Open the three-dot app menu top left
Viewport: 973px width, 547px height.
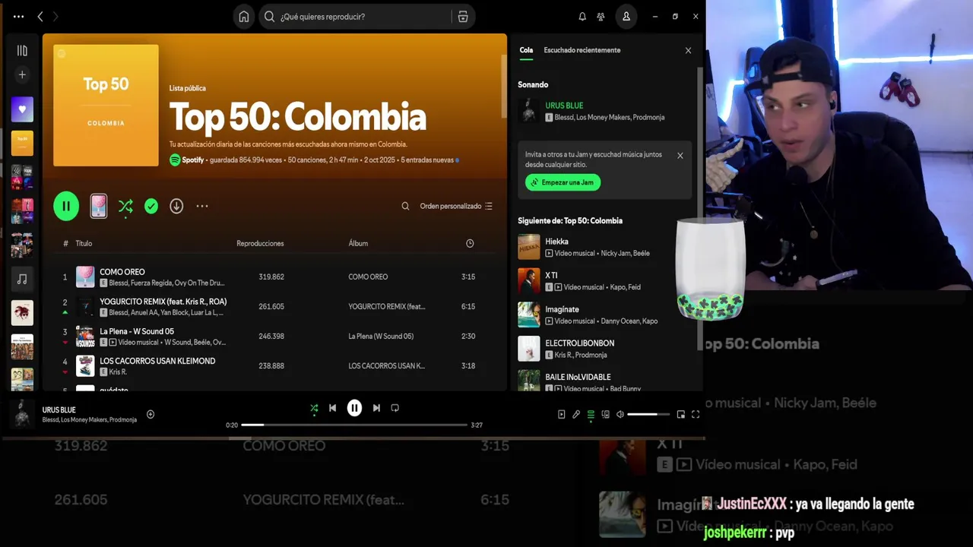tap(18, 17)
